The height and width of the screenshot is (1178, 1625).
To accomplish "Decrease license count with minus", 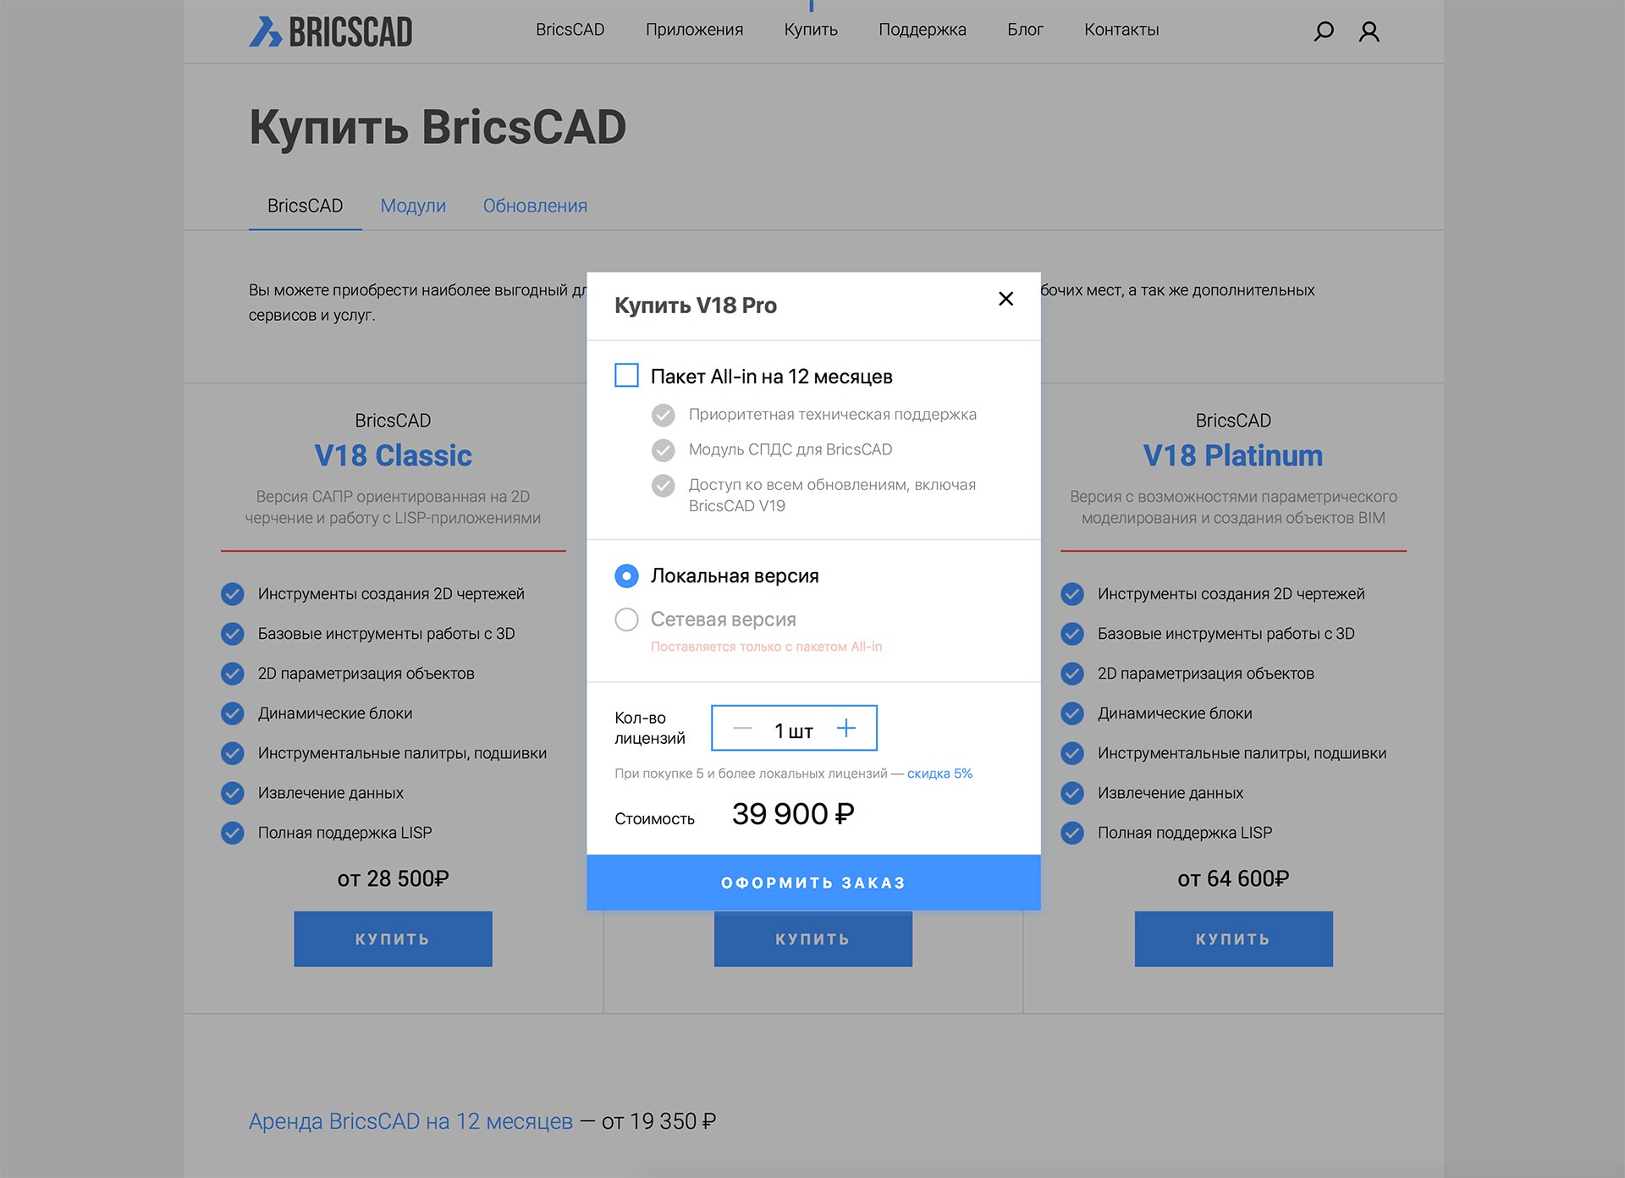I will pos(742,728).
